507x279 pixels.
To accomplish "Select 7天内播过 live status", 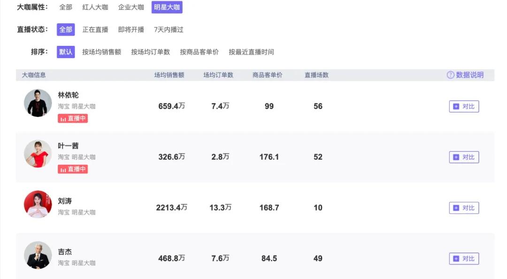I will 169,29.
